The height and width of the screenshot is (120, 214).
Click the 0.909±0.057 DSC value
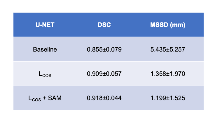pyautogui.click(x=104, y=73)
